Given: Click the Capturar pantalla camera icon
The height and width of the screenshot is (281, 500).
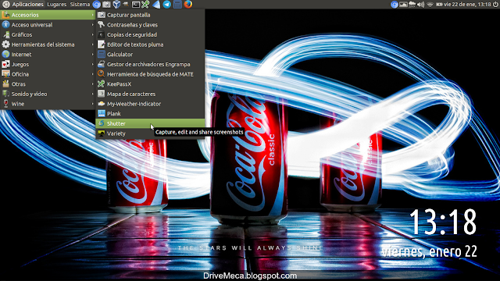Looking at the screenshot, I should pos(102,15).
